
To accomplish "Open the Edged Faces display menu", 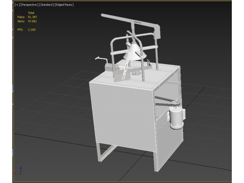I will tap(64, 5).
